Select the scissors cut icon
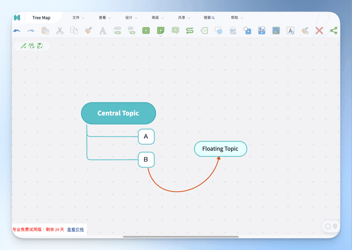Screen dimensions: 352x250 tap(59, 31)
